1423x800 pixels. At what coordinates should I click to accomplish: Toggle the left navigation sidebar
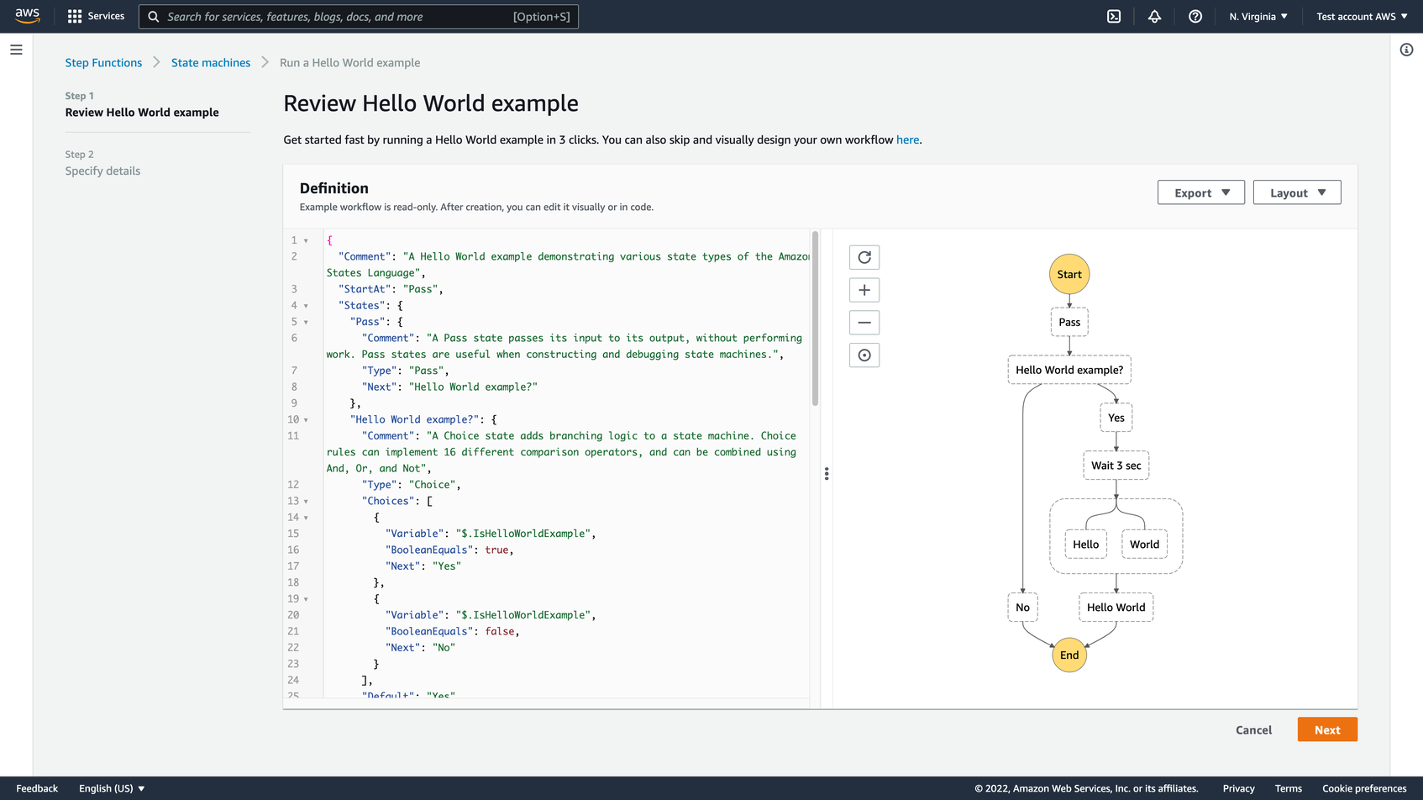(x=16, y=50)
